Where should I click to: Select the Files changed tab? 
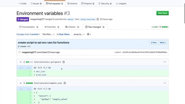point(95,27)
